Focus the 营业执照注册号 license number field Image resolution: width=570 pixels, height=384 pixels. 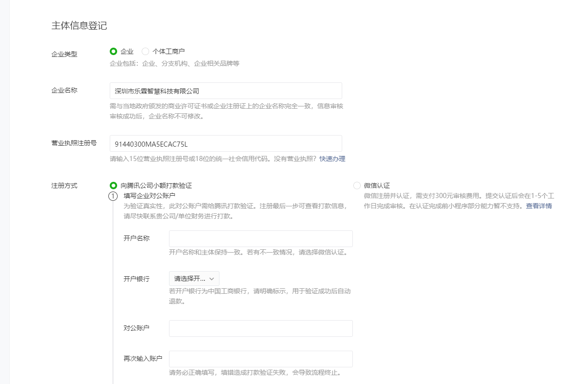coord(225,143)
